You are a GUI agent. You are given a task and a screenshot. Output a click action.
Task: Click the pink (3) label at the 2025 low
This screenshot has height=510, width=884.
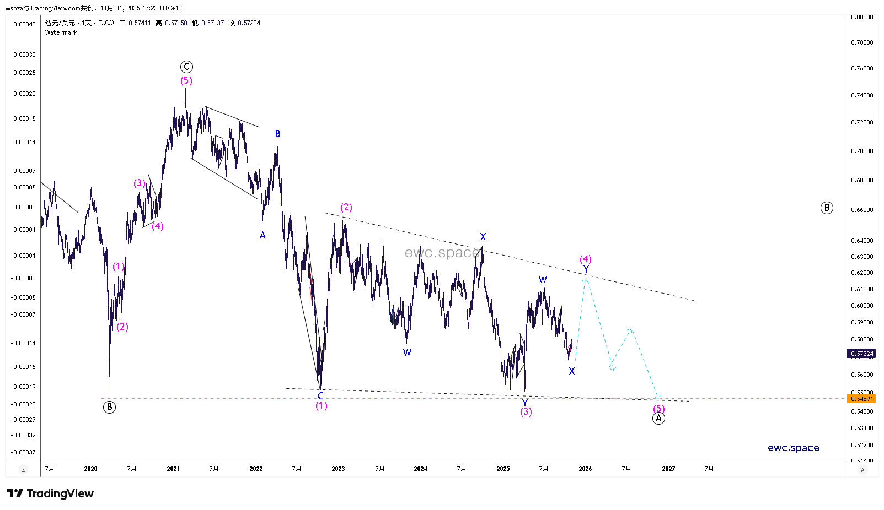(526, 412)
